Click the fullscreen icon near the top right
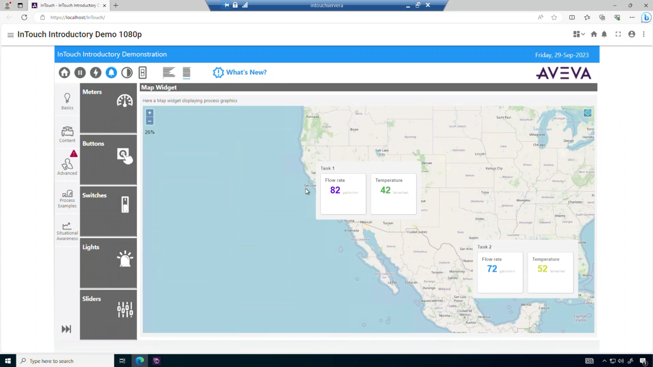 point(618,34)
